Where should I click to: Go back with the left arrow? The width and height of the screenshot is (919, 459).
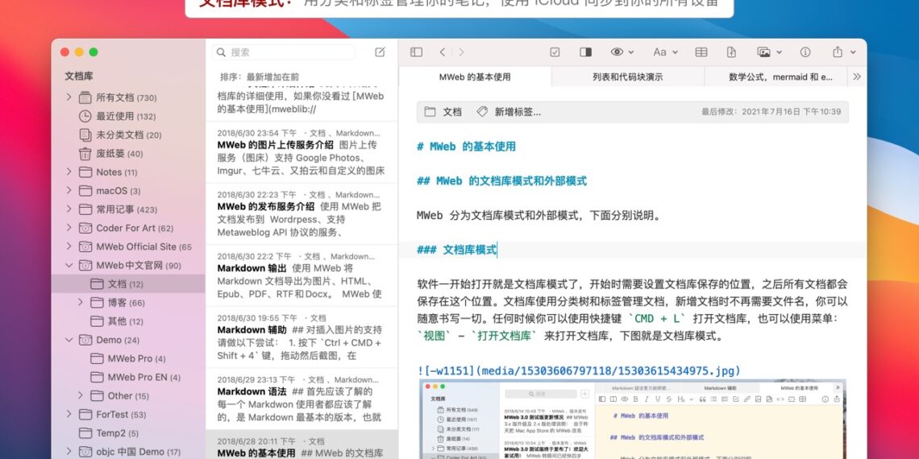(x=443, y=52)
